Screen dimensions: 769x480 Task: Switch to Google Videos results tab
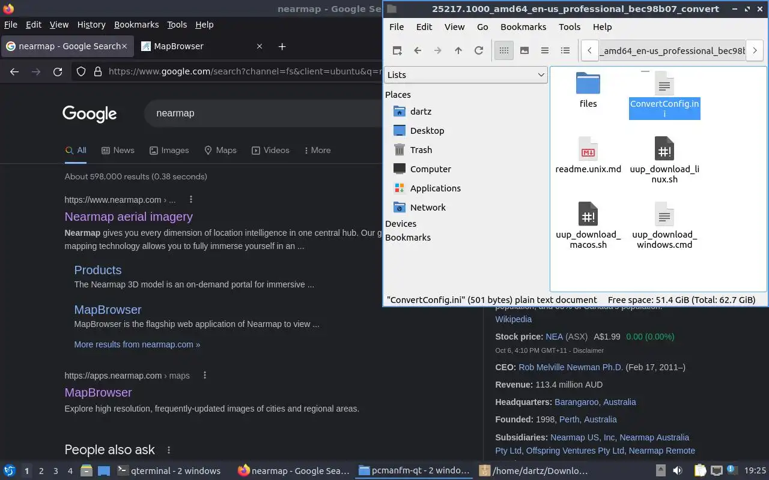click(x=270, y=150)
